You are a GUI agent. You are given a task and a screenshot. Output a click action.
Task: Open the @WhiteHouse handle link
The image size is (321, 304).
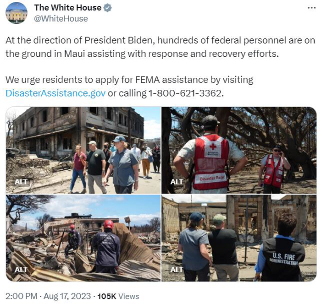click(61, 19)
